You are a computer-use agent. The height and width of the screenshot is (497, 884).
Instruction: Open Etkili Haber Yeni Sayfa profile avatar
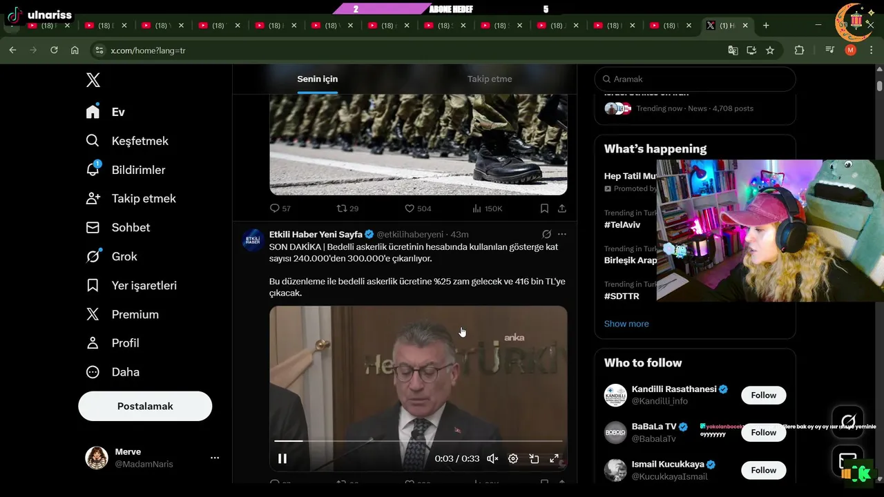(253, 240)
